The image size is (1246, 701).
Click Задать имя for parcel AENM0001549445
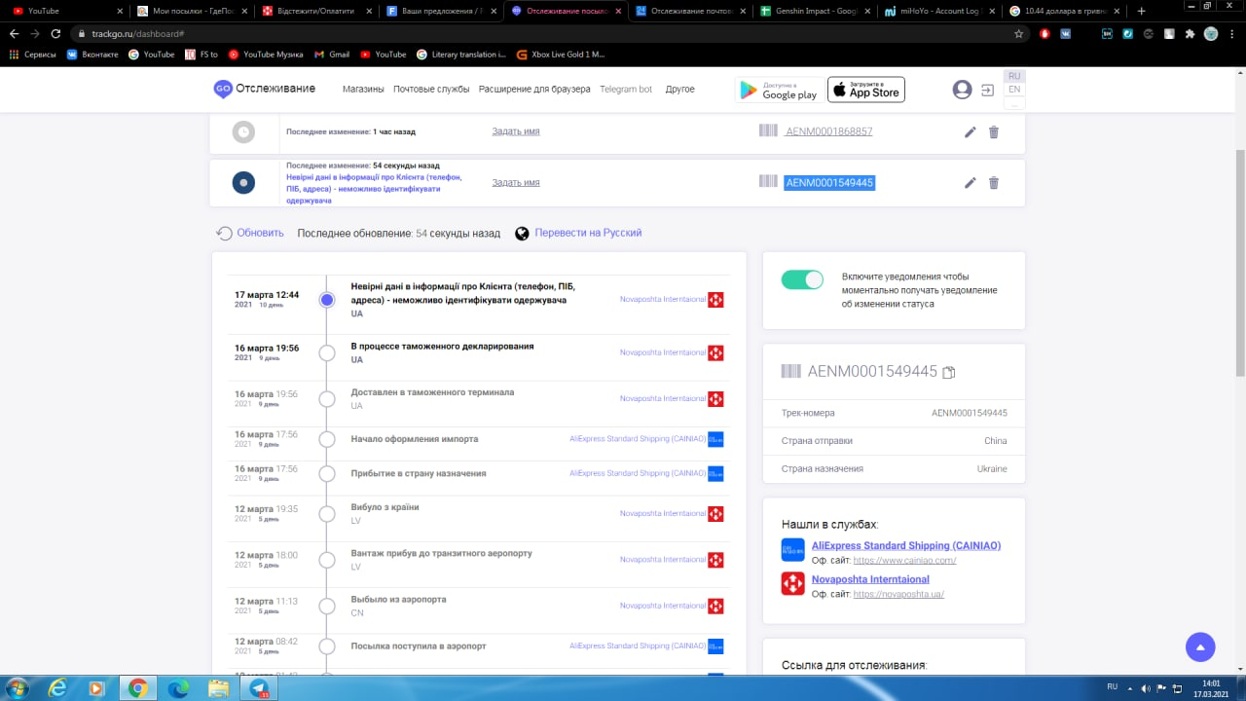(x=516, y=182)
